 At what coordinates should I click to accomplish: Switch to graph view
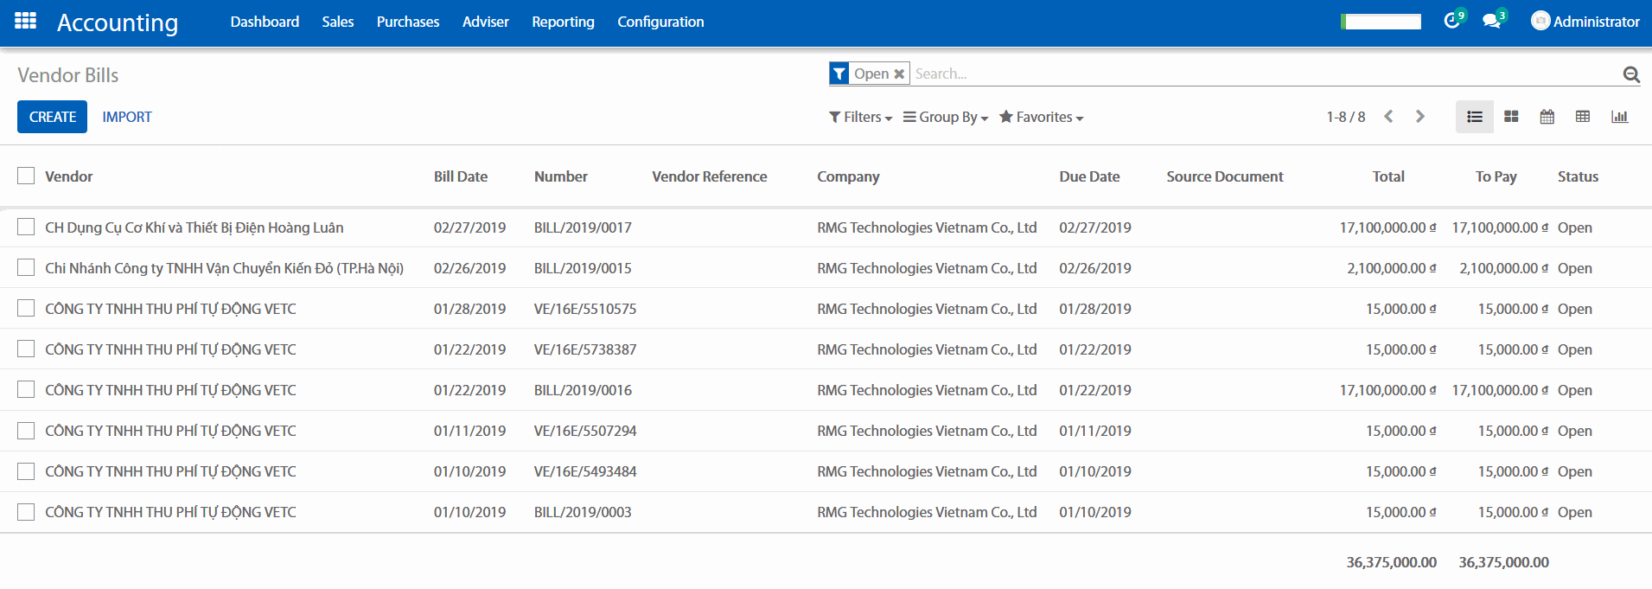coord(1619,117)
